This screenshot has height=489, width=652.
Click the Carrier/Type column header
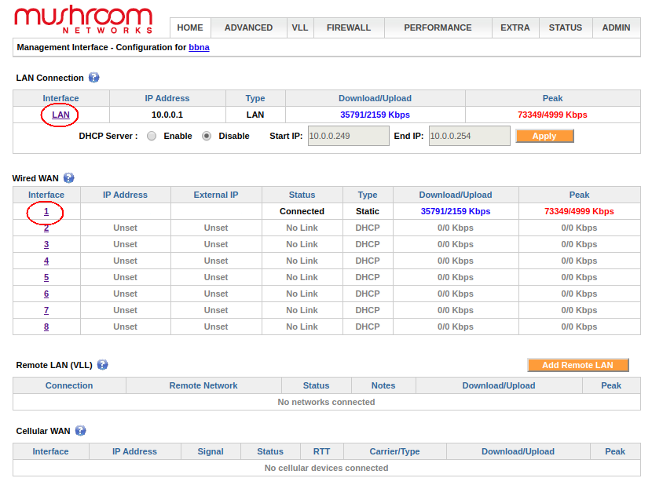[x=394, y=451]
